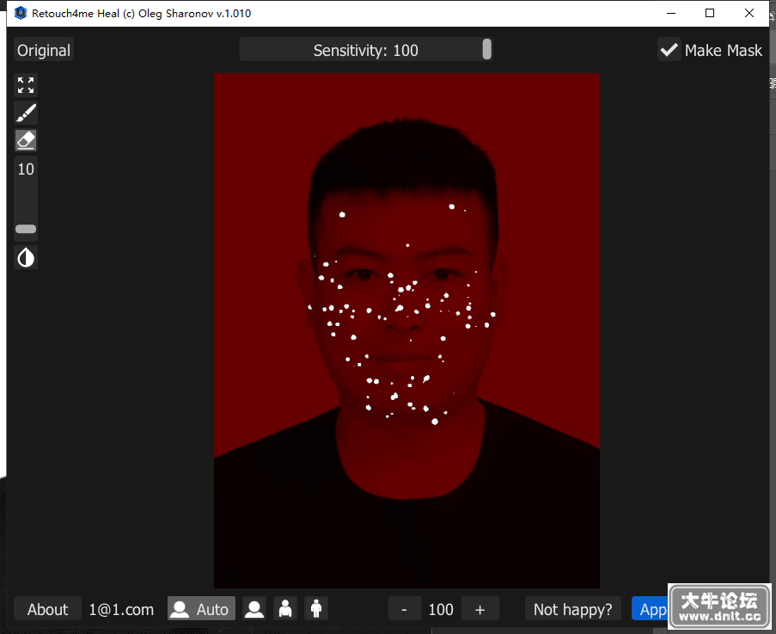Click the 100 value between minus and plus
Screen dimensions: 776x634
click(441, 609)
